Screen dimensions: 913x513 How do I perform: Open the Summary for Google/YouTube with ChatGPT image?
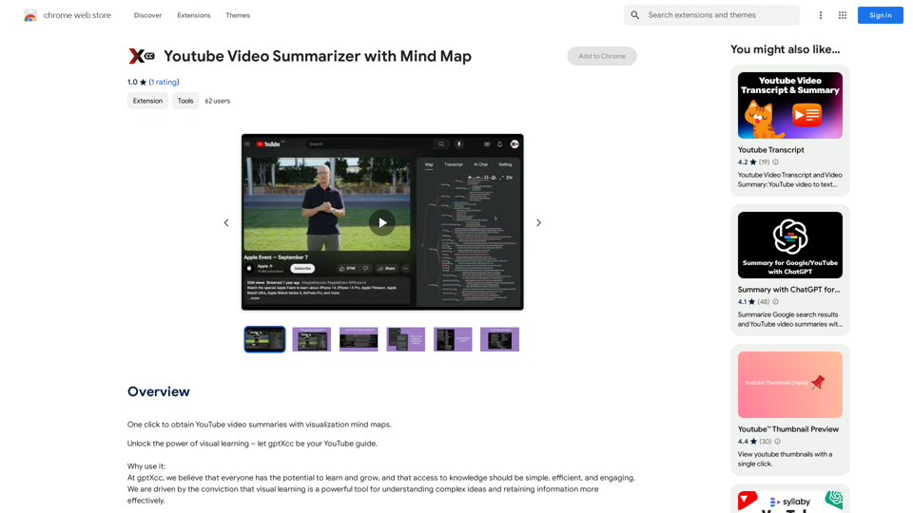790,245
